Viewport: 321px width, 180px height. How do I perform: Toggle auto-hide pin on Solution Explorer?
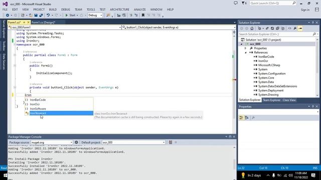click(x=313, y=22)
